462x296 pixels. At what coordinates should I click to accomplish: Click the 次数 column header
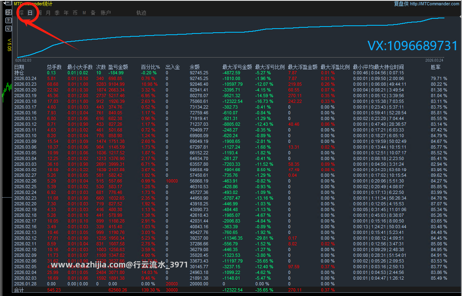click(101, 67)
